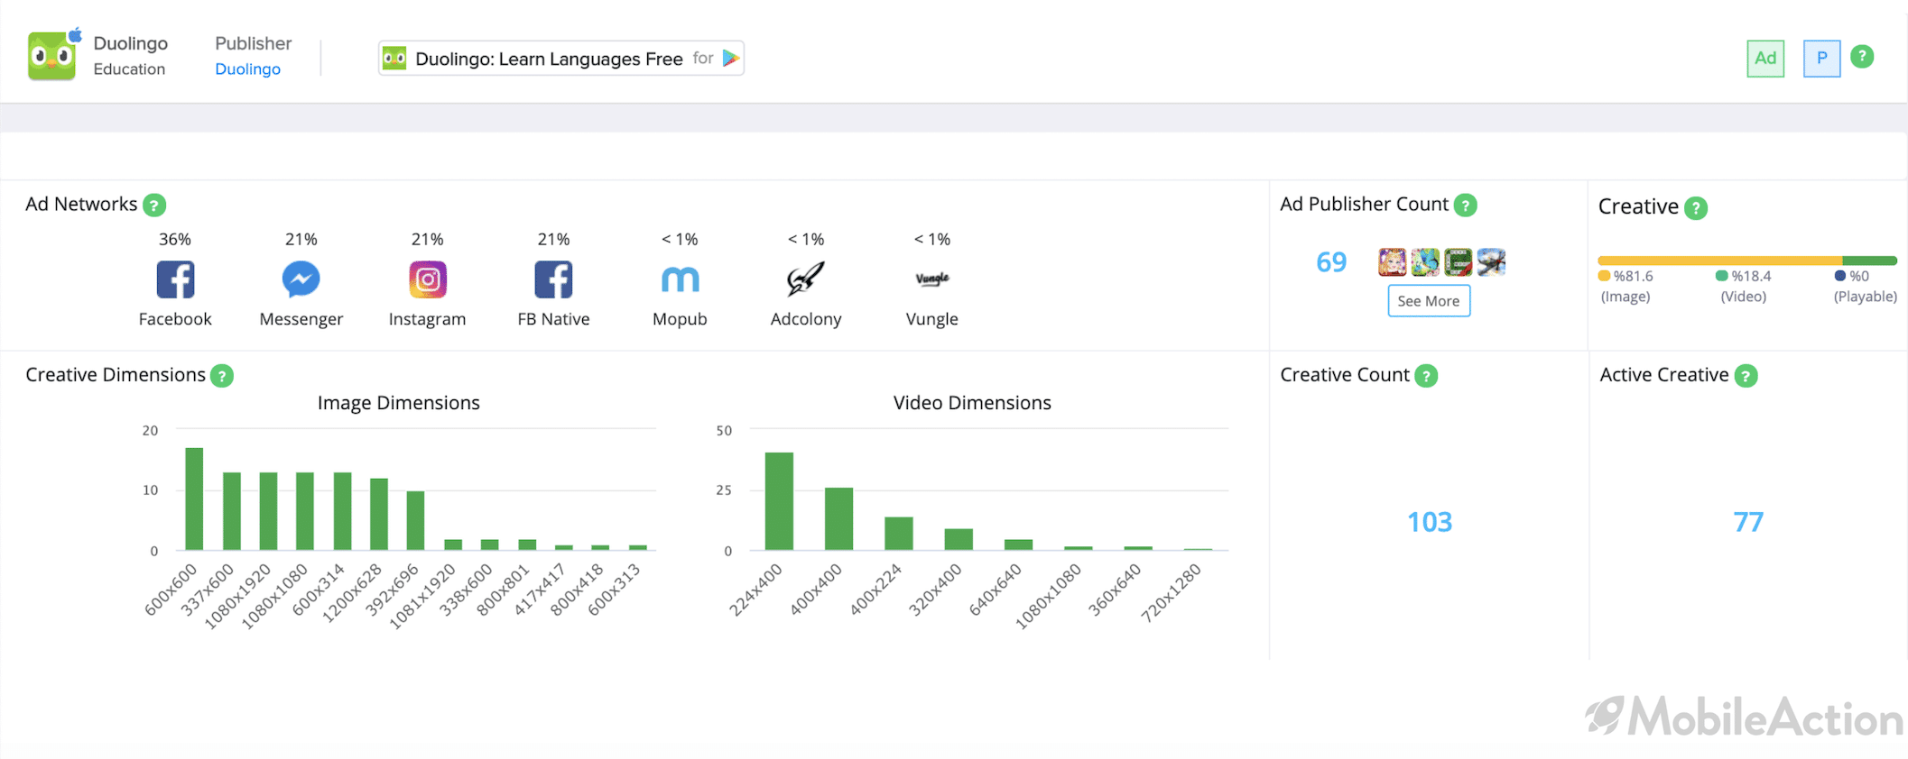Click the Ad Publisher Count help icon

click(1466, 206)
